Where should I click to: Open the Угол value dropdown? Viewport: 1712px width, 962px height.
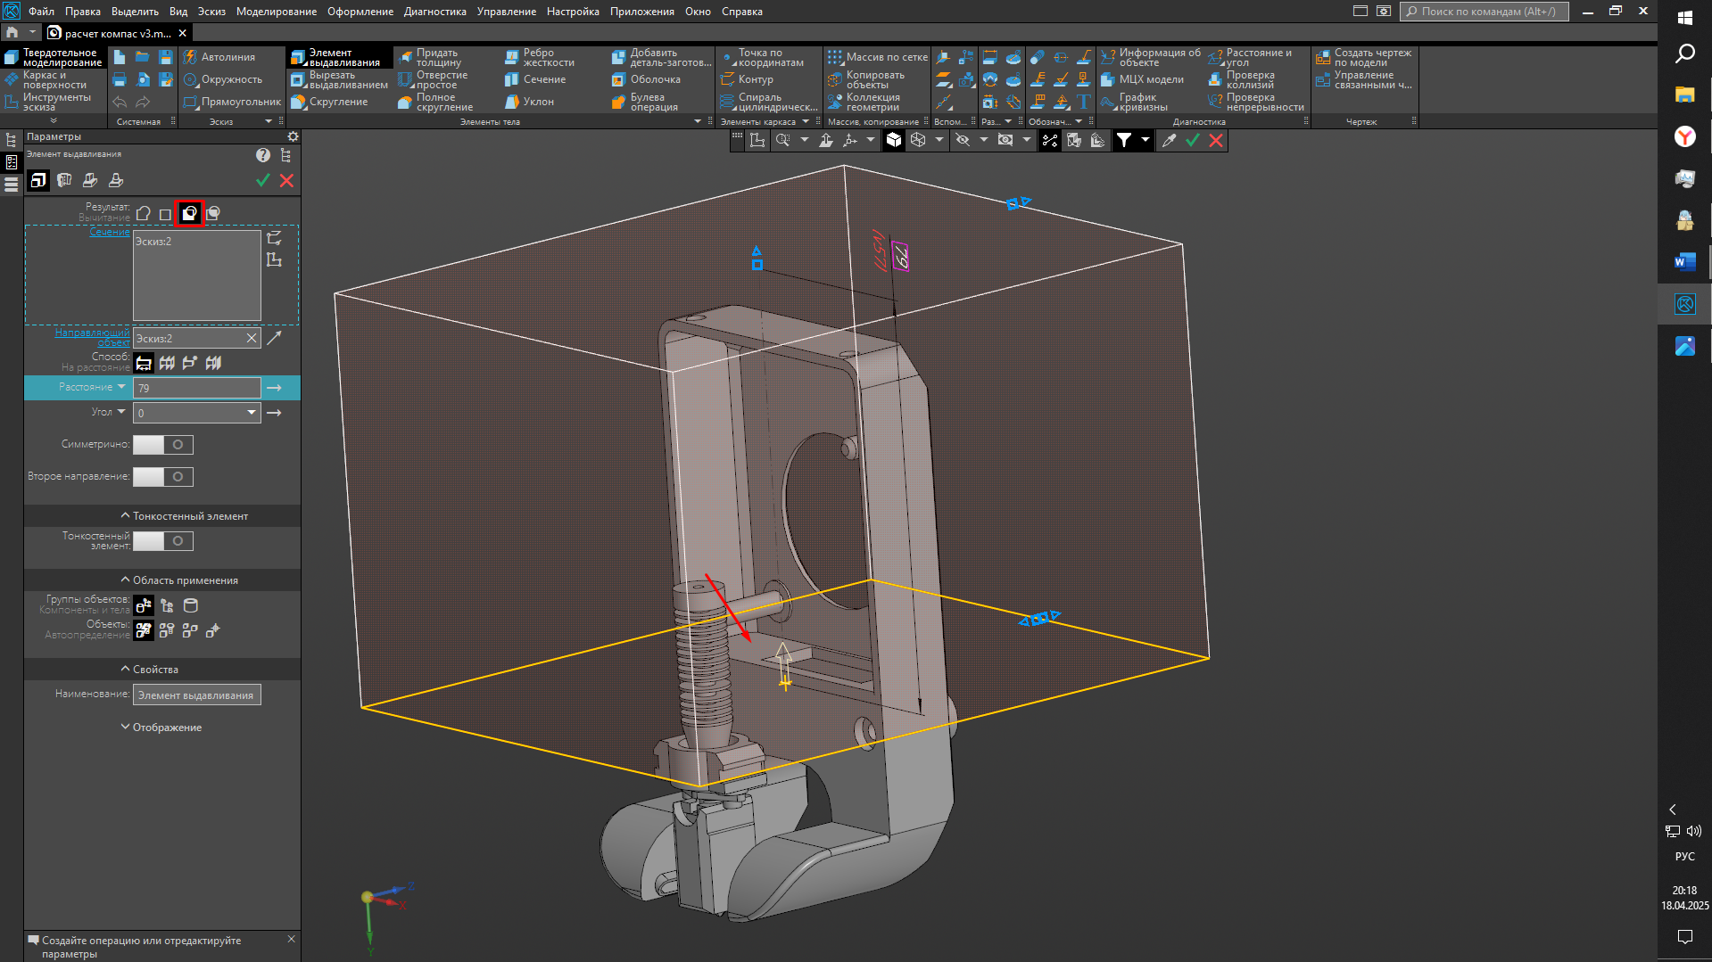tap(252, 413)
